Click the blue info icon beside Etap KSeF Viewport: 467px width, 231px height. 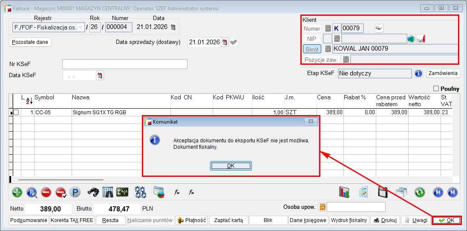coord(418,73)
